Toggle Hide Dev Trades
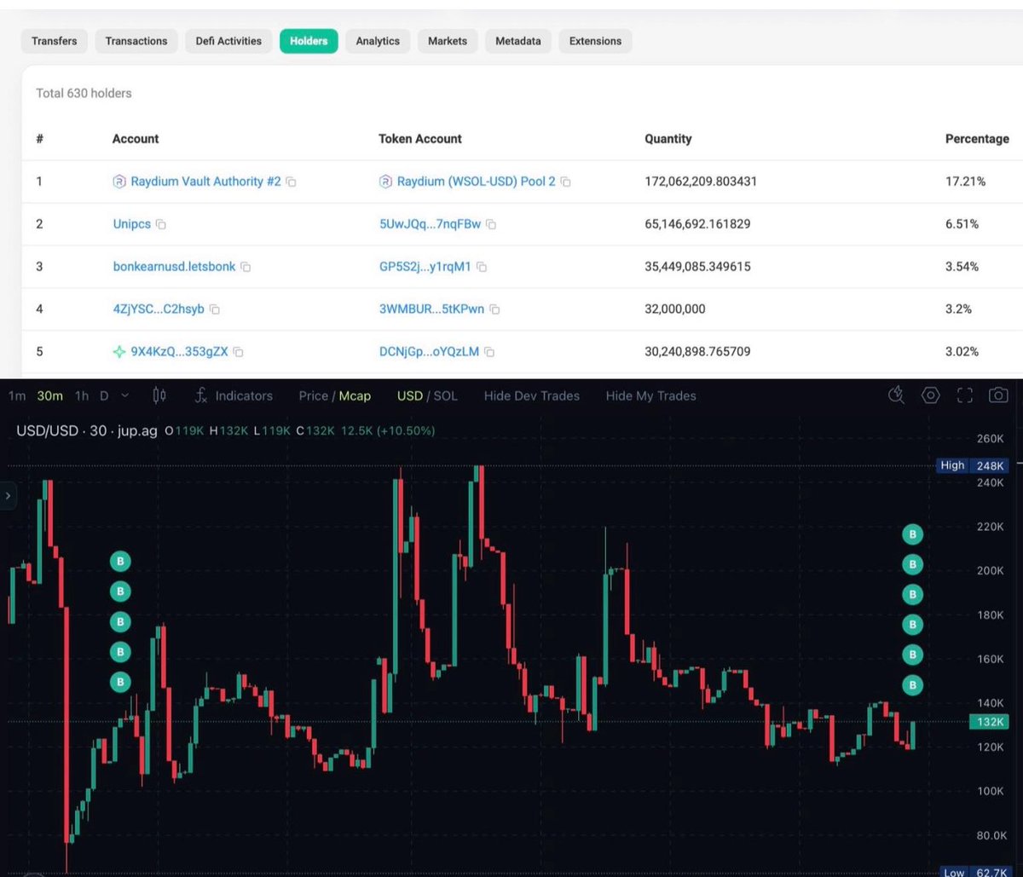 coord(531,395)
